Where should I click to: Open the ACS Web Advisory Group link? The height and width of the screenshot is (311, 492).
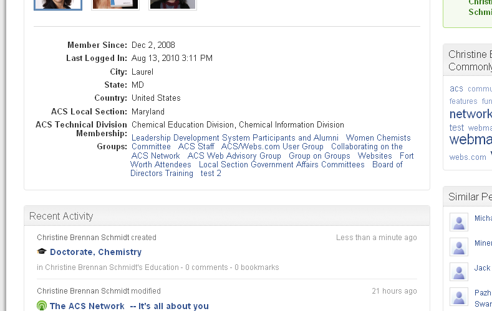(x=234, y=156)
